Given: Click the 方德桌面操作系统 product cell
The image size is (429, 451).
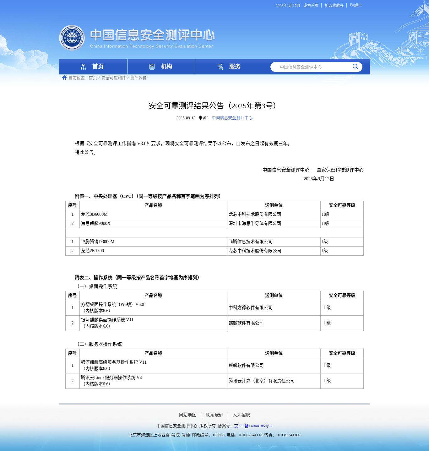Looking at the screenshot, I should pos(153,308).
